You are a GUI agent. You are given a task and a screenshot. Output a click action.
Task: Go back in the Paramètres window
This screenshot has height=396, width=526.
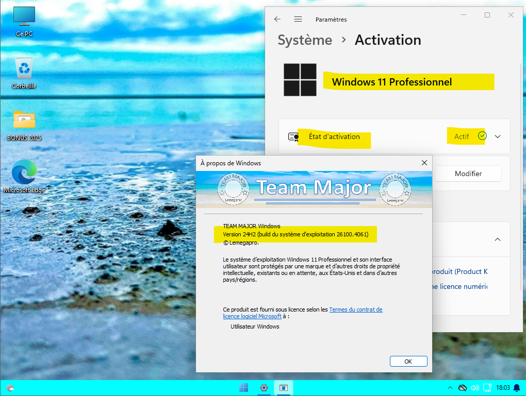[277, 19]
